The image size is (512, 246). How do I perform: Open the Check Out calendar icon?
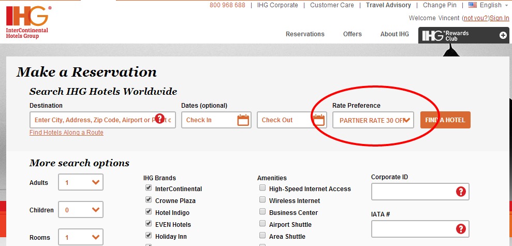coord(319,120)
